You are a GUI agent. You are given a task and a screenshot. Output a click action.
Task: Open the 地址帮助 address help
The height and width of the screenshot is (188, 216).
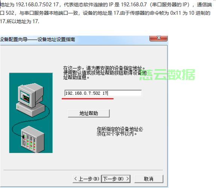pos(89,113)
